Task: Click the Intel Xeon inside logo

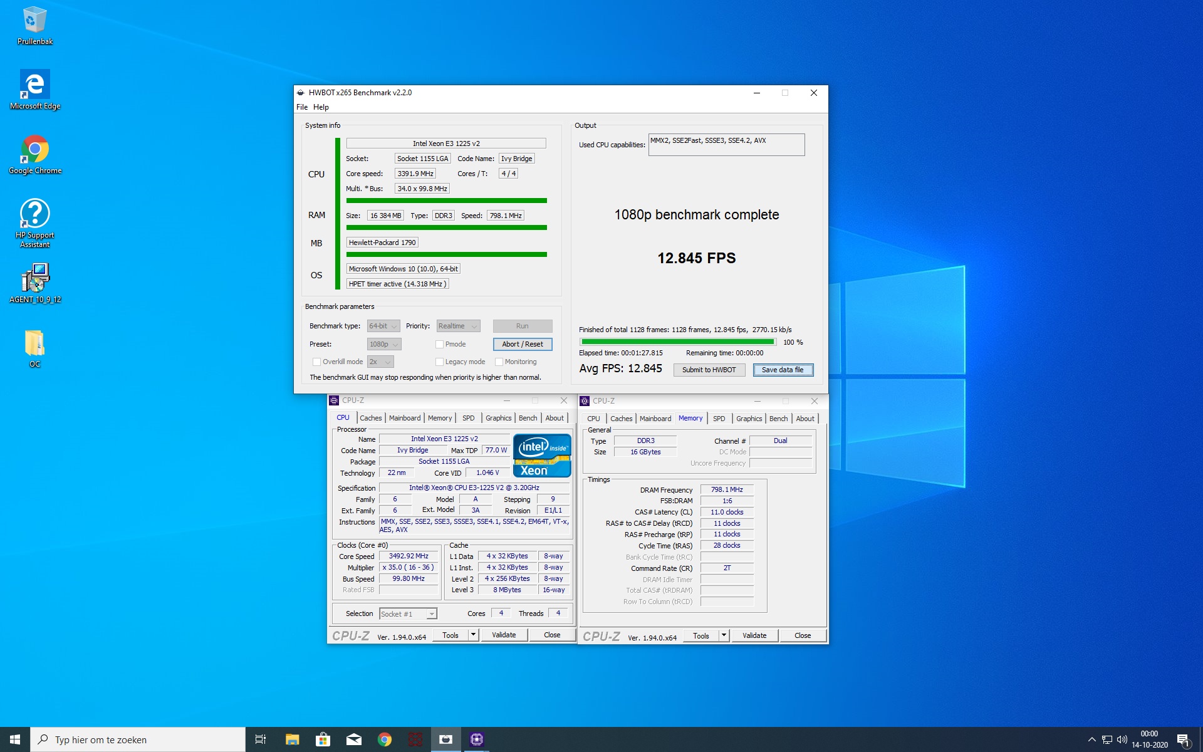Action: (x=542, y=456)
